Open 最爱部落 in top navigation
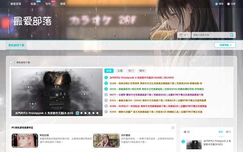This screenshot has width=243, height=152. (16, 4)
